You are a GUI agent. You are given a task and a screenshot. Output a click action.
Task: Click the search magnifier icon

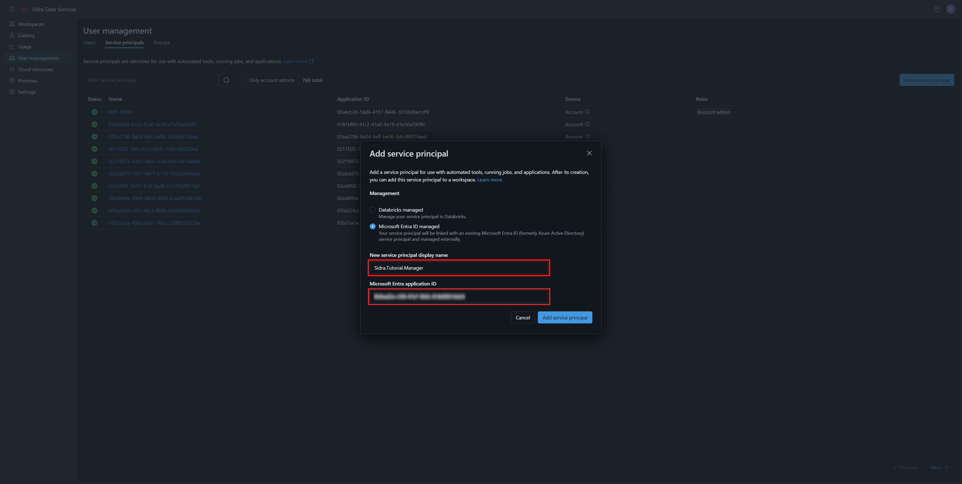(226, 80)
